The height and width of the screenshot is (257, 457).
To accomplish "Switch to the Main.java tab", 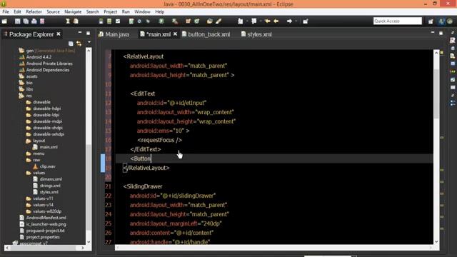I will 114,34.
